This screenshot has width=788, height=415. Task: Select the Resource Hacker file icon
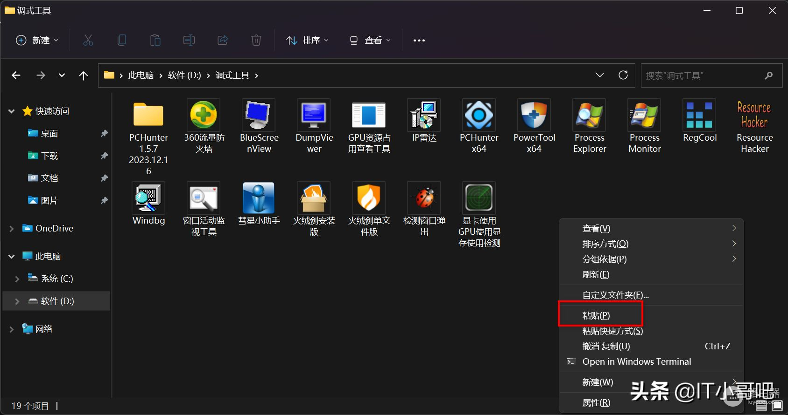point(754,116)
